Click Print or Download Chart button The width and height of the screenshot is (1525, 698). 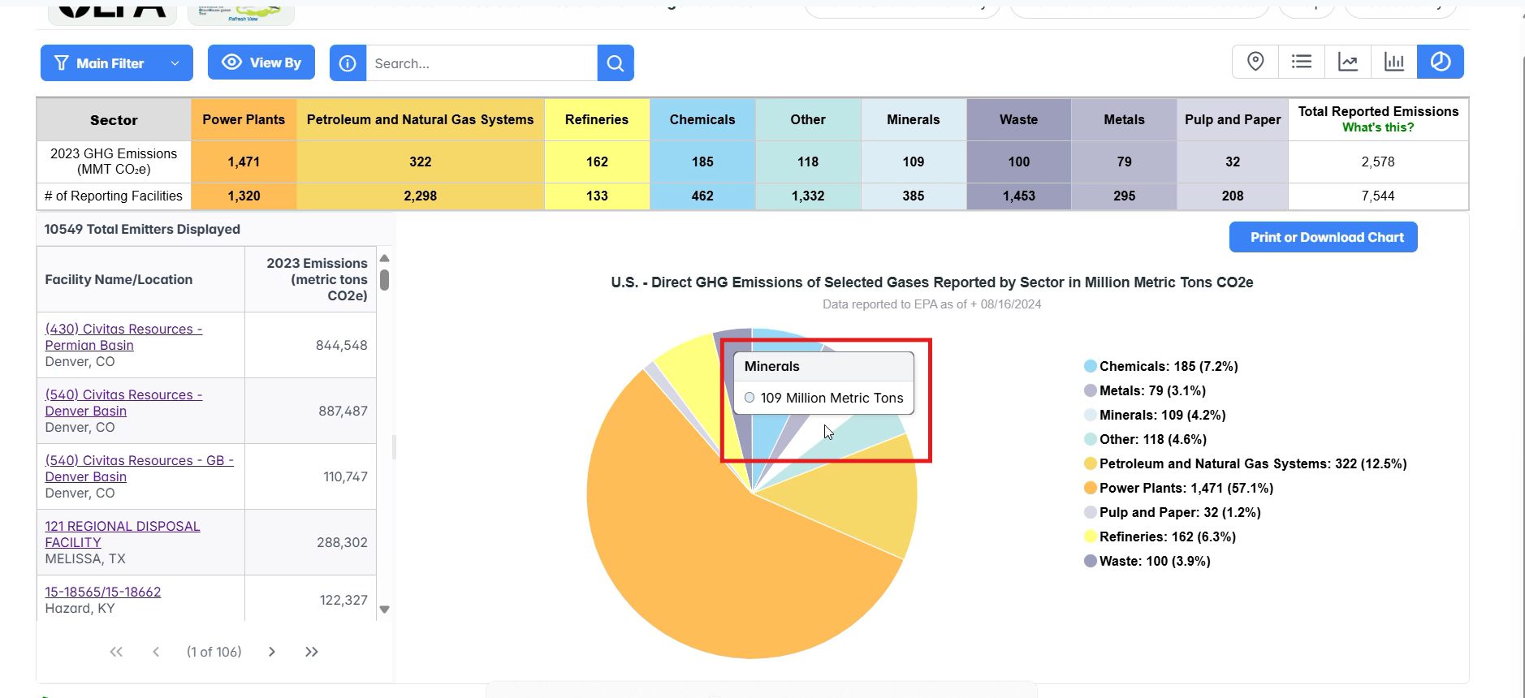pyautogui.click(x=1324, y=237)
